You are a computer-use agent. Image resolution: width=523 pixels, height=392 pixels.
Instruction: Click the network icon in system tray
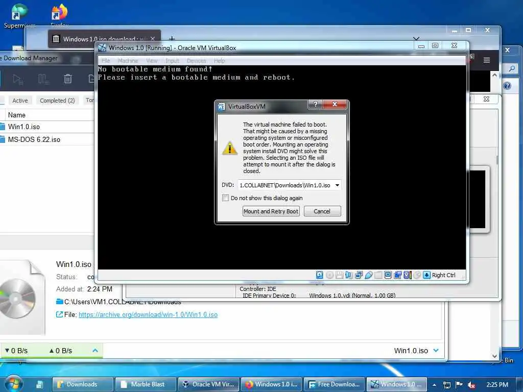[x=447, y=385]
